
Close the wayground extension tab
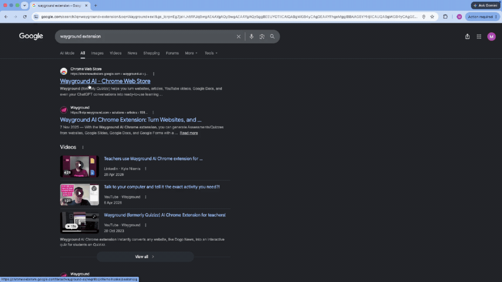point(86,5)
